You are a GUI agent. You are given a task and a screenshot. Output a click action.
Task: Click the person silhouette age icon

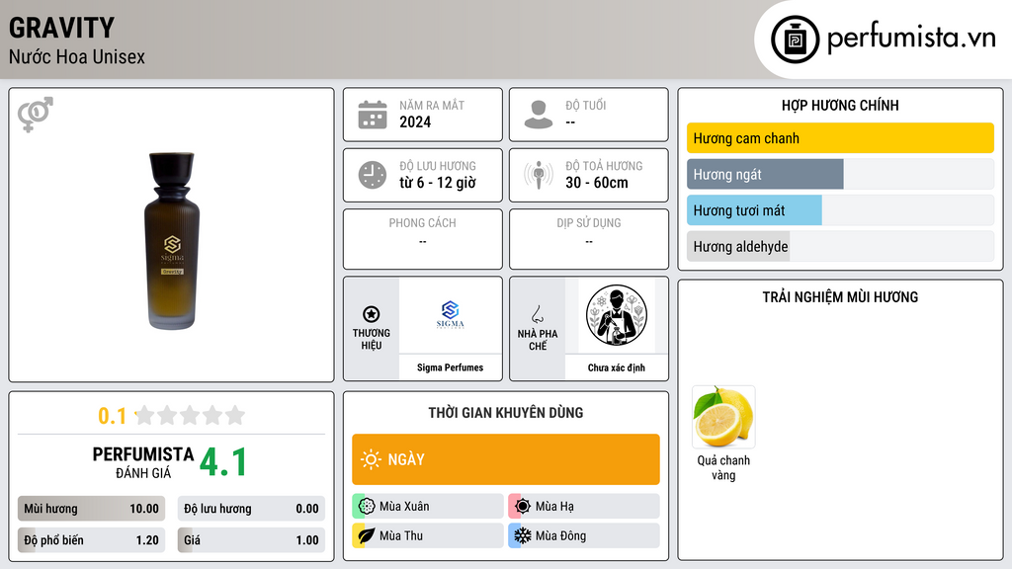(539, 115)
